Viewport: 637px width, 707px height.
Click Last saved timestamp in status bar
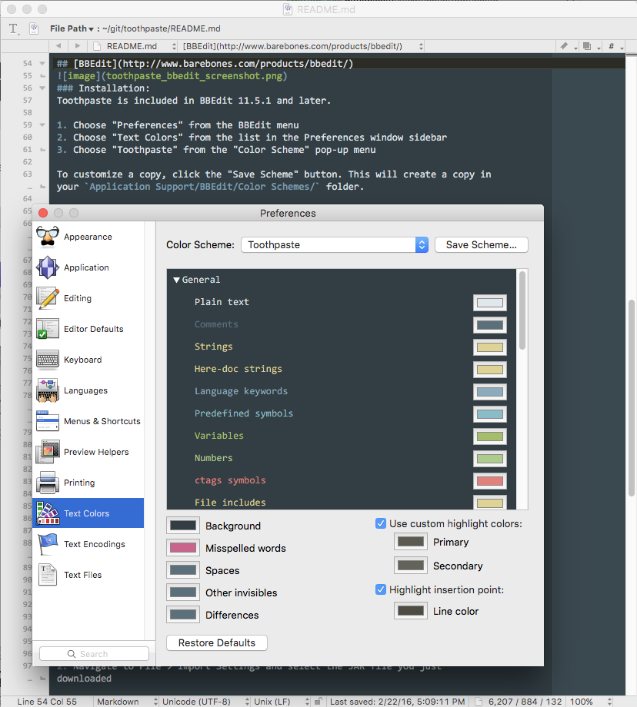click(397, 702)
